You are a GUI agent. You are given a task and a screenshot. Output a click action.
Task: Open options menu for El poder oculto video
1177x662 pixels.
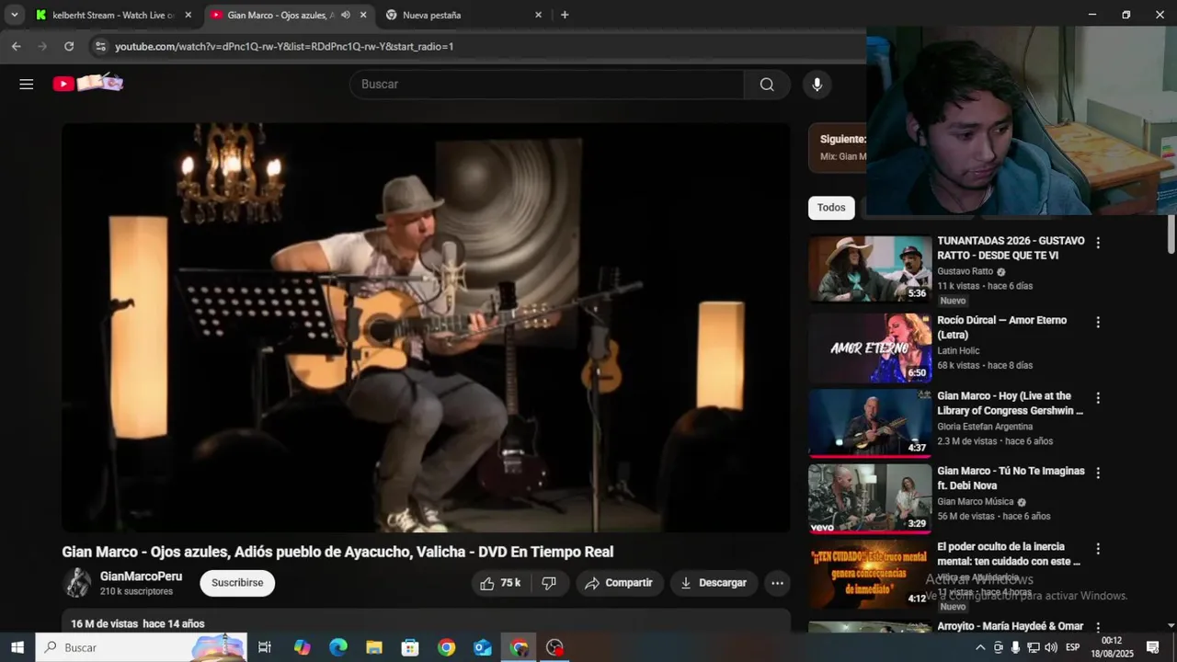coord(1097,549)
